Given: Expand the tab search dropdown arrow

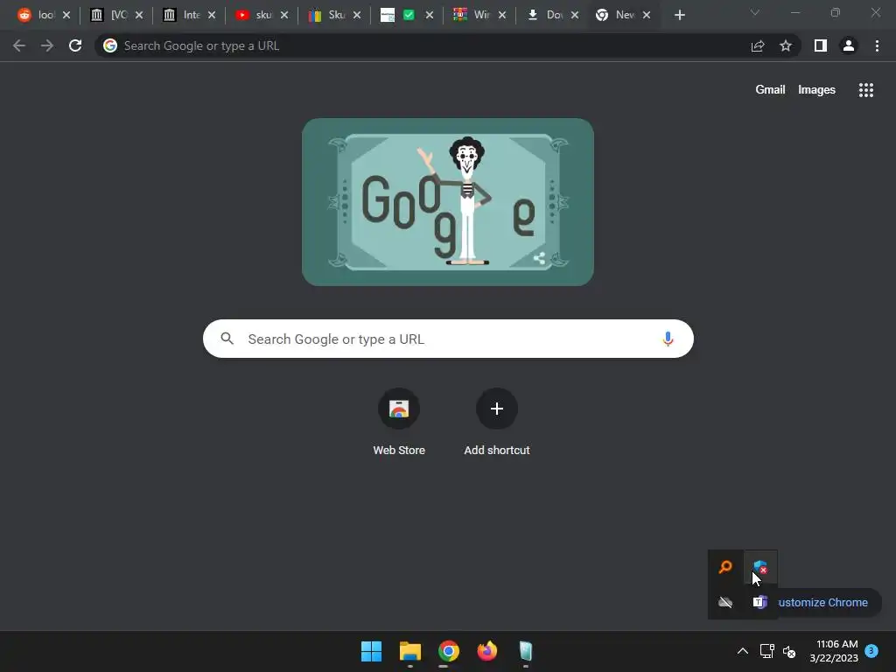Looking at the screenshot, I should click(x=755, y=12).
